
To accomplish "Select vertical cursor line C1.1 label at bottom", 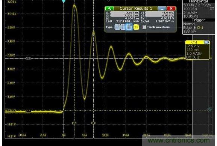I will point(74,123).
